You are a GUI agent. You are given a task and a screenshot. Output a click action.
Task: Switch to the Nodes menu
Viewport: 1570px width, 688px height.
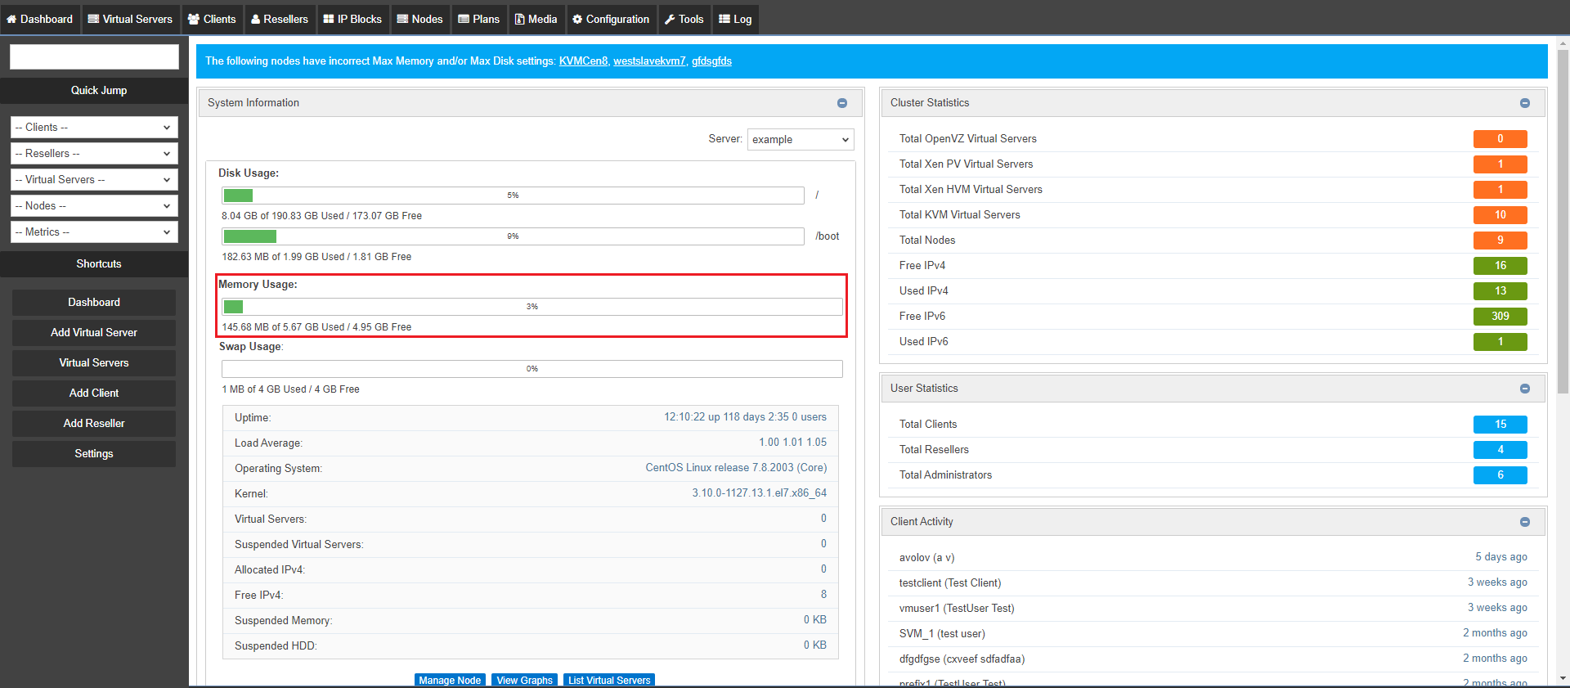419,19
